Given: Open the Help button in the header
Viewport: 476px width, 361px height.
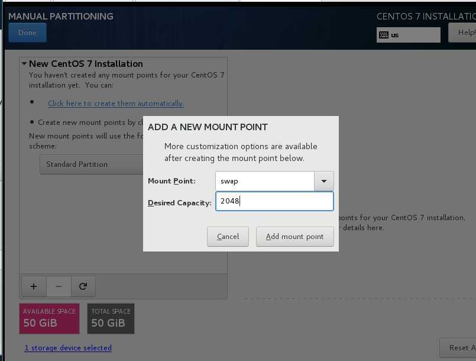Looking at the screenshot, I should 463,33.
